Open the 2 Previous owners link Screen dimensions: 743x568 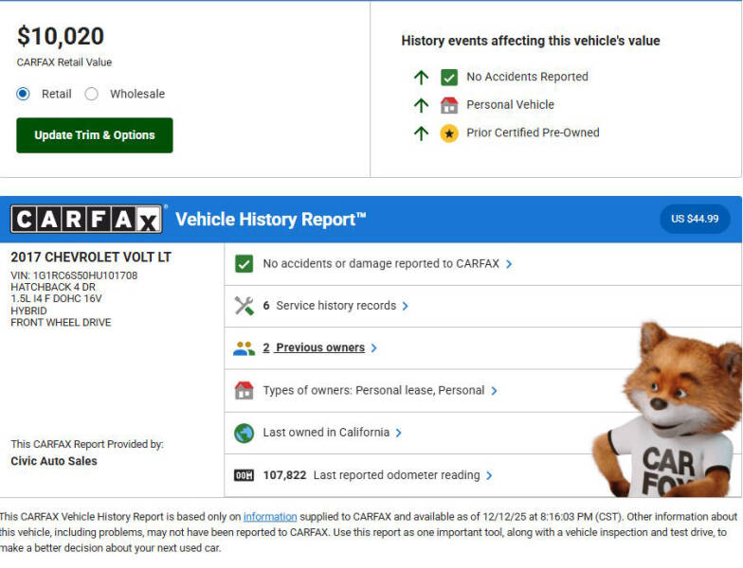pos(314,347)
